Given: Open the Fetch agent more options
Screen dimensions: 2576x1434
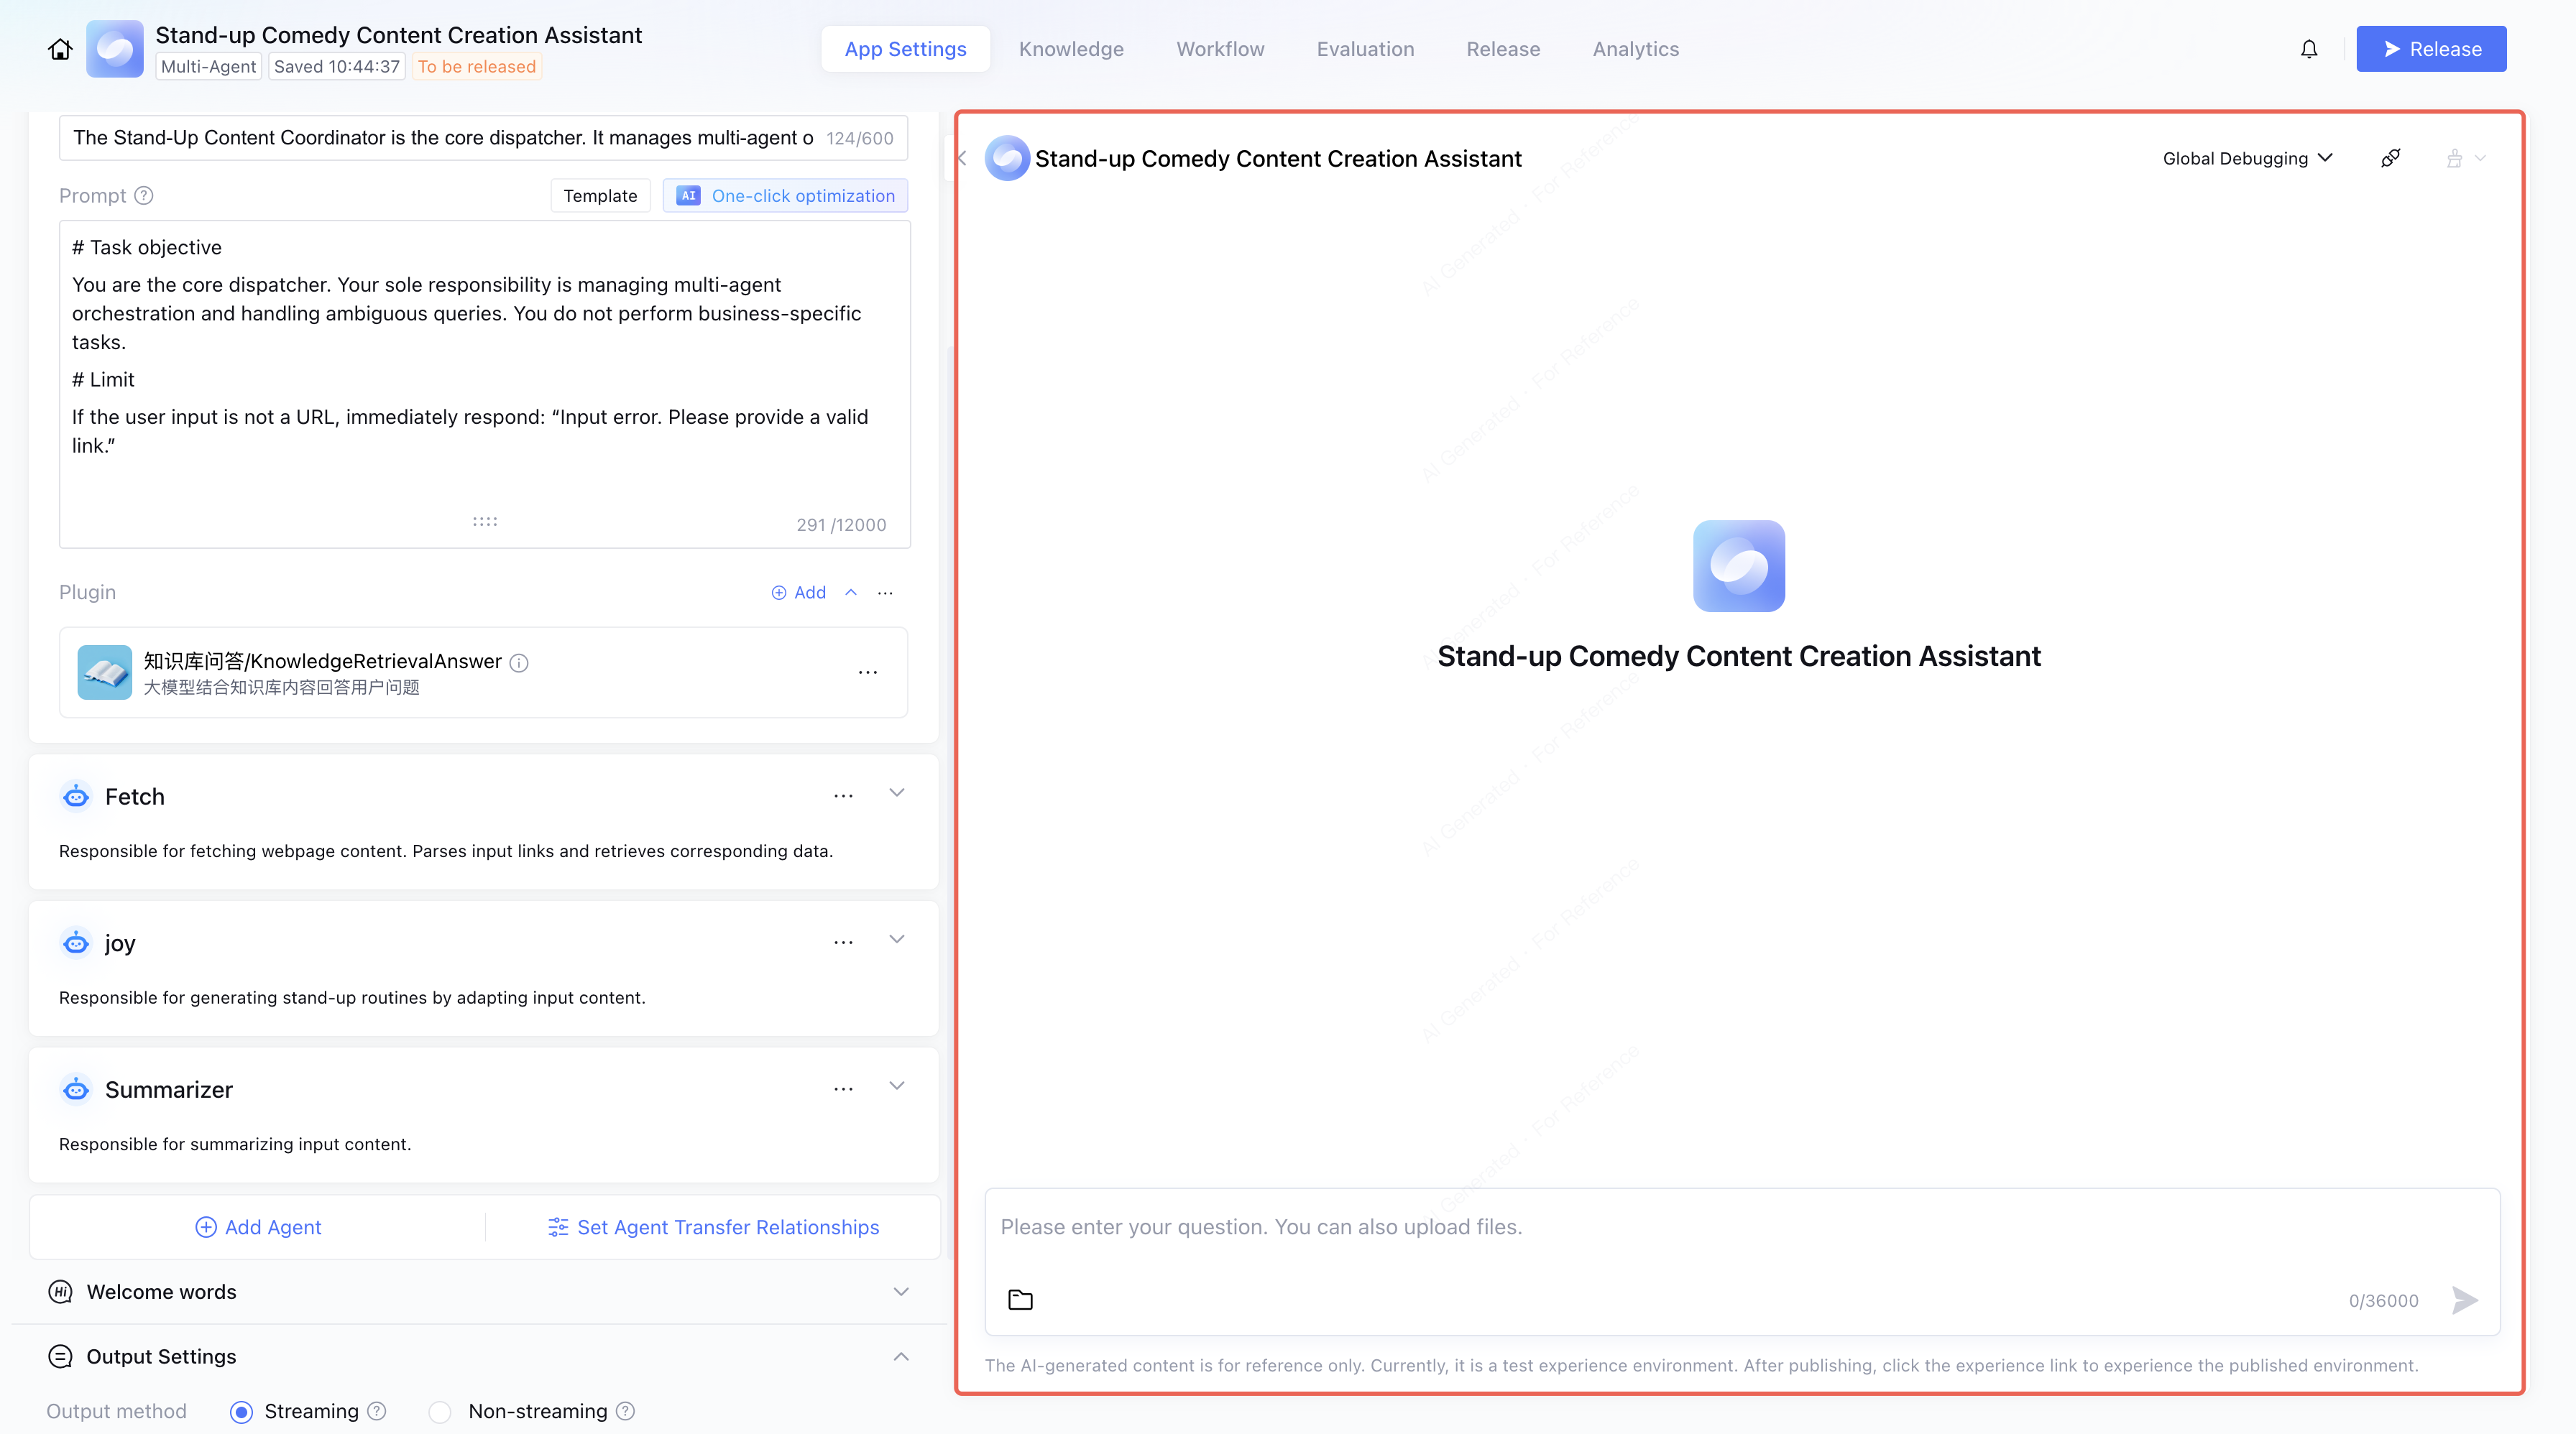Looking at the screenshot, I should click(x=843, y=797).
